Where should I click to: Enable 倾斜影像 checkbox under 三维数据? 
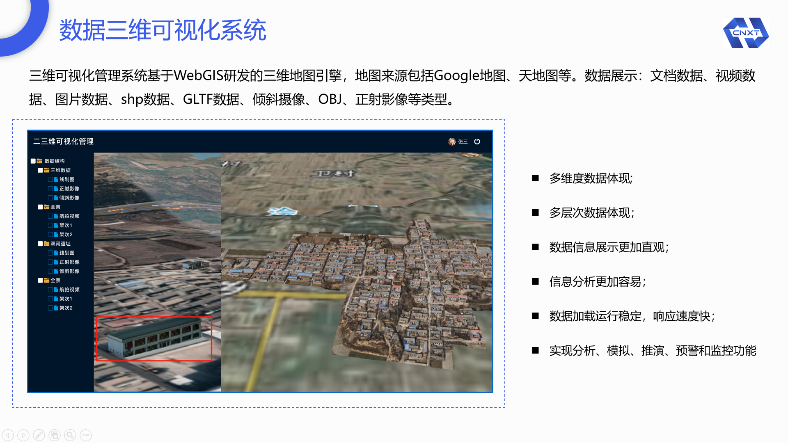50,198
